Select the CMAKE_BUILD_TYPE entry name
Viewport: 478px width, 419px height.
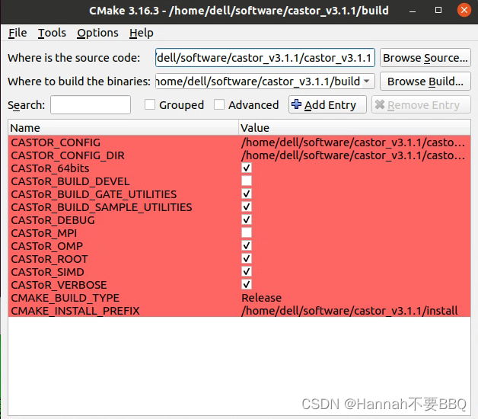pos(65,298)
